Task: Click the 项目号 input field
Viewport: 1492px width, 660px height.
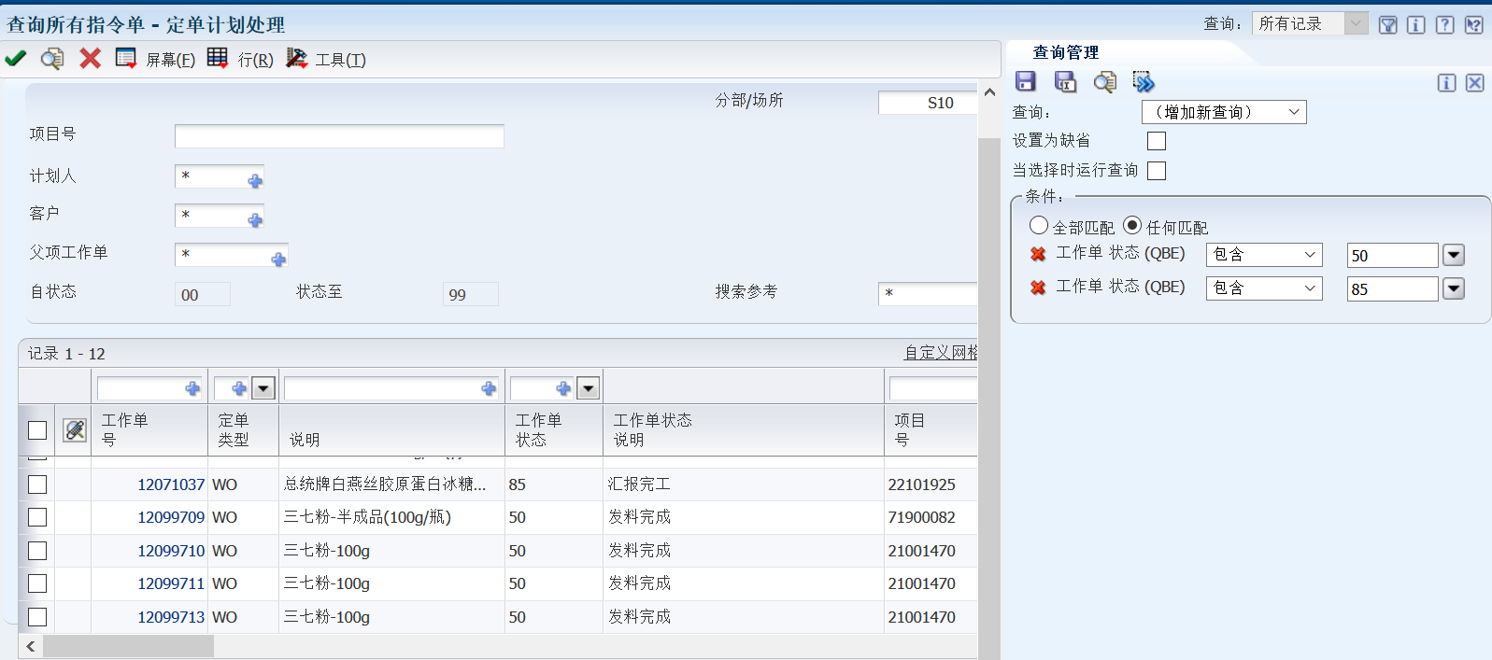Action: [339, 136]
